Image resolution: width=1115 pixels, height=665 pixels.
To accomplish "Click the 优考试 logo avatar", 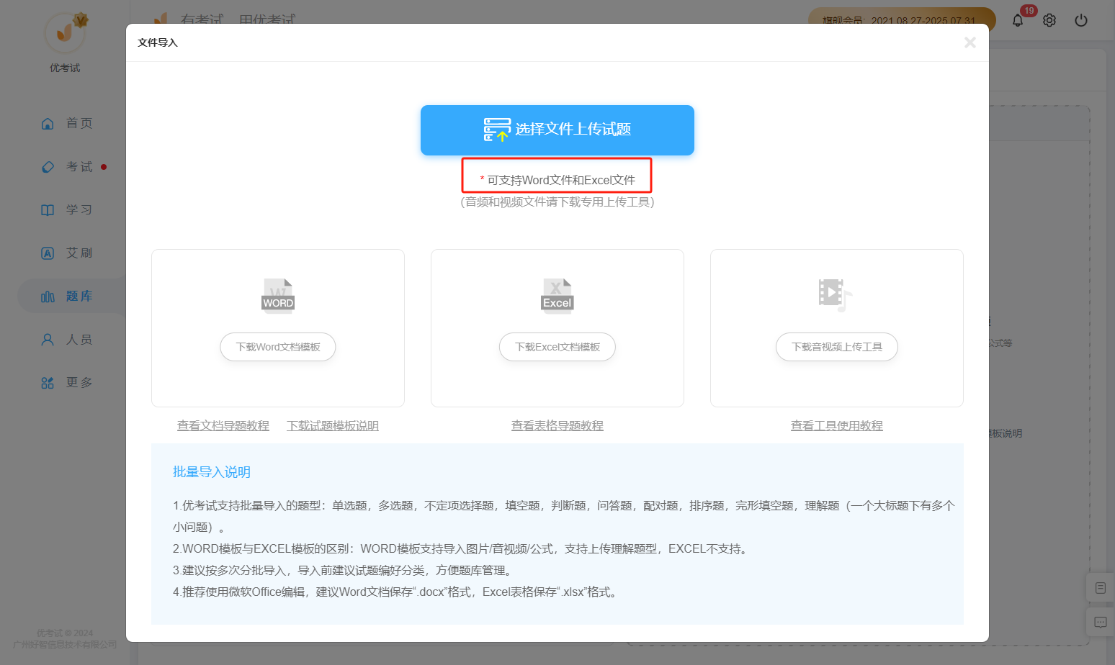I will coord(66,32).
